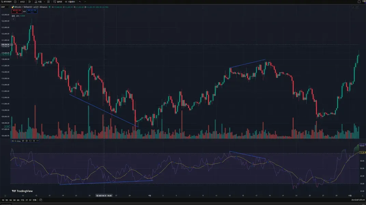The height and width of the screenshot is (205, 366).
Task: Click the plus icon beside crosshair price
Action: pos(12,45)
